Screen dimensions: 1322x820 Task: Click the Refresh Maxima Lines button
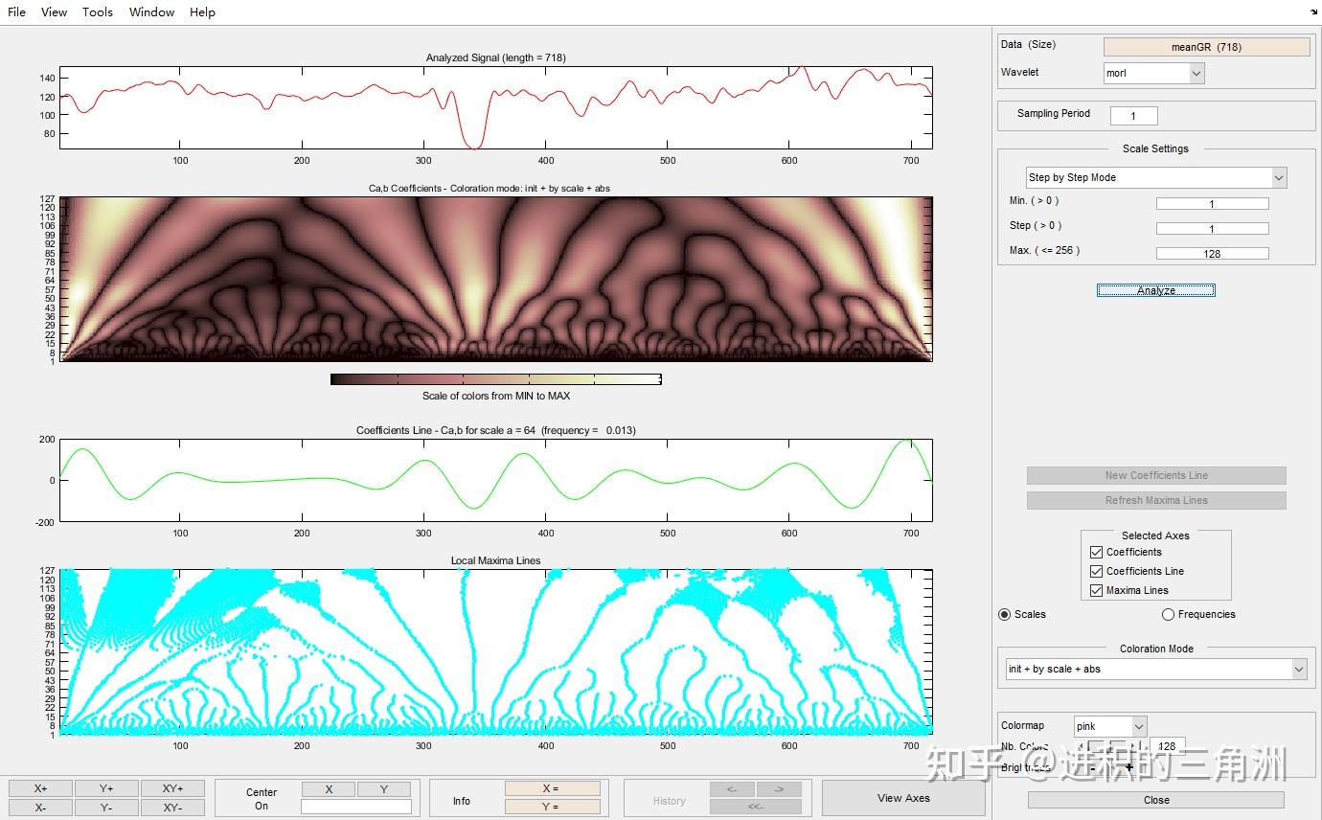click(1156, 500)
